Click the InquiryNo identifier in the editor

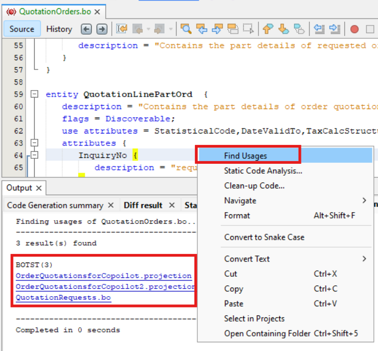pos(103,155)
